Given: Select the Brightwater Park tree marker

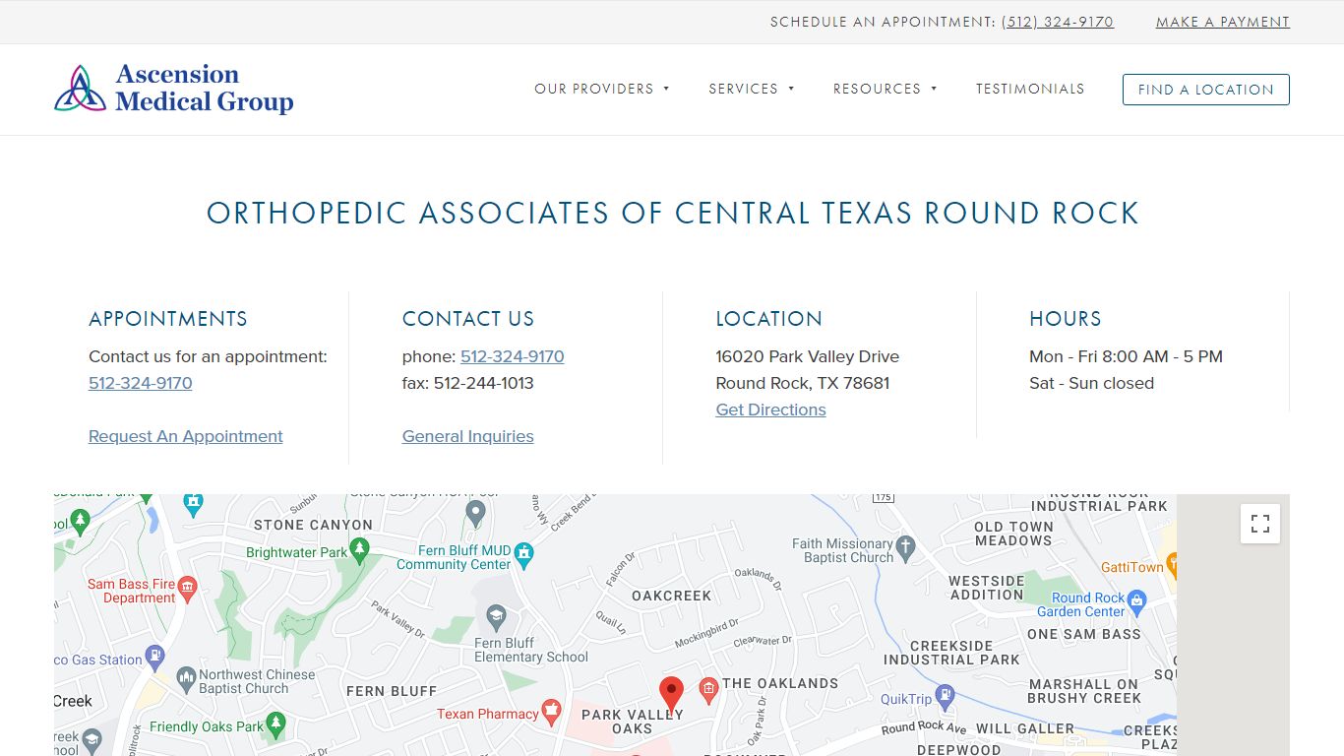Looking at the screenshot, I should (x=360, y=549).
